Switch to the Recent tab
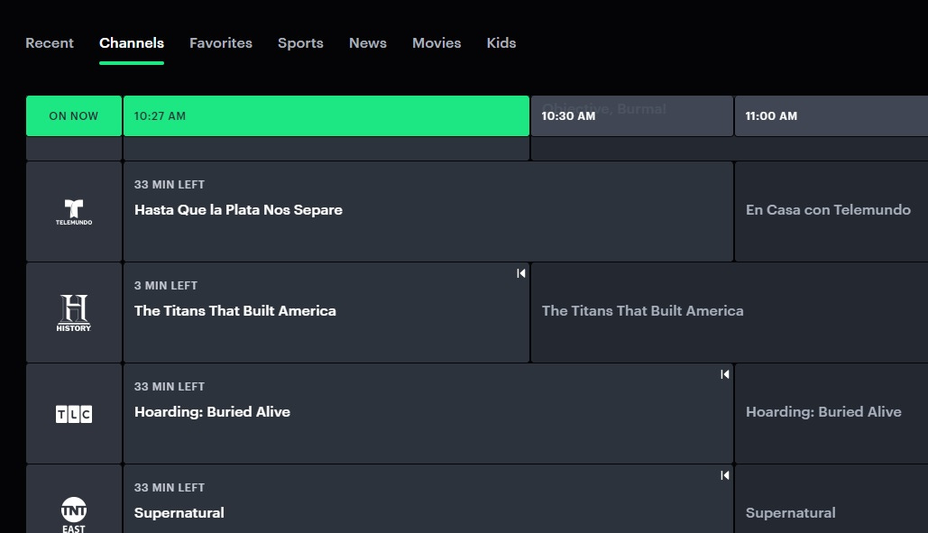Viewport: 928px width, 533px height. (50, 43)
